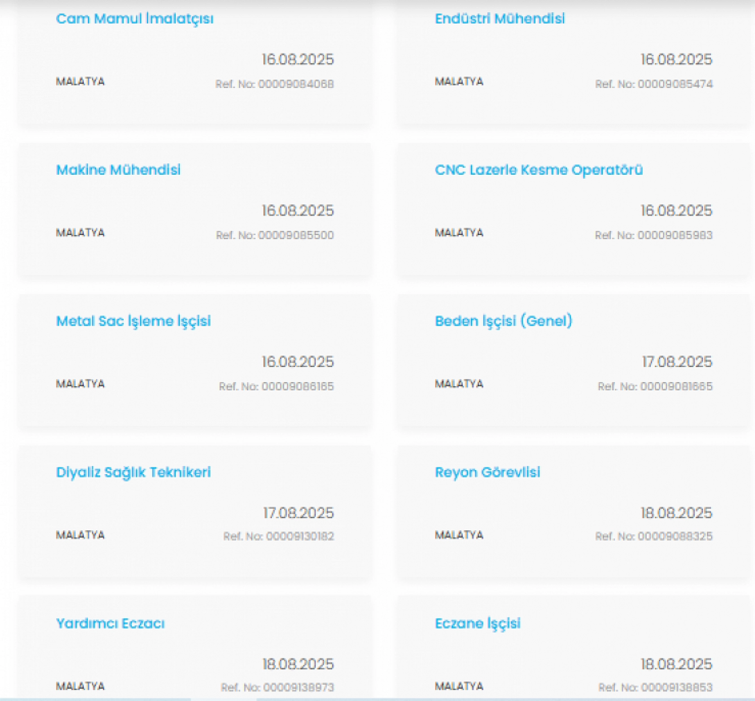Open the Endüstri Mühendisi job posting
The image size is (755, 701).
point(500,19)
